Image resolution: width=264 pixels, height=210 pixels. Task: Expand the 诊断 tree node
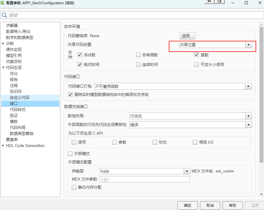coord(3,43)
